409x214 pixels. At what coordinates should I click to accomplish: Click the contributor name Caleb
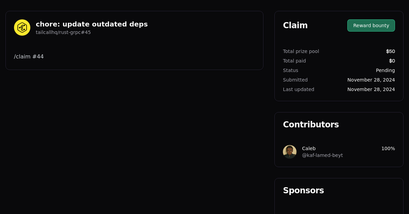(x=309, y=148)
